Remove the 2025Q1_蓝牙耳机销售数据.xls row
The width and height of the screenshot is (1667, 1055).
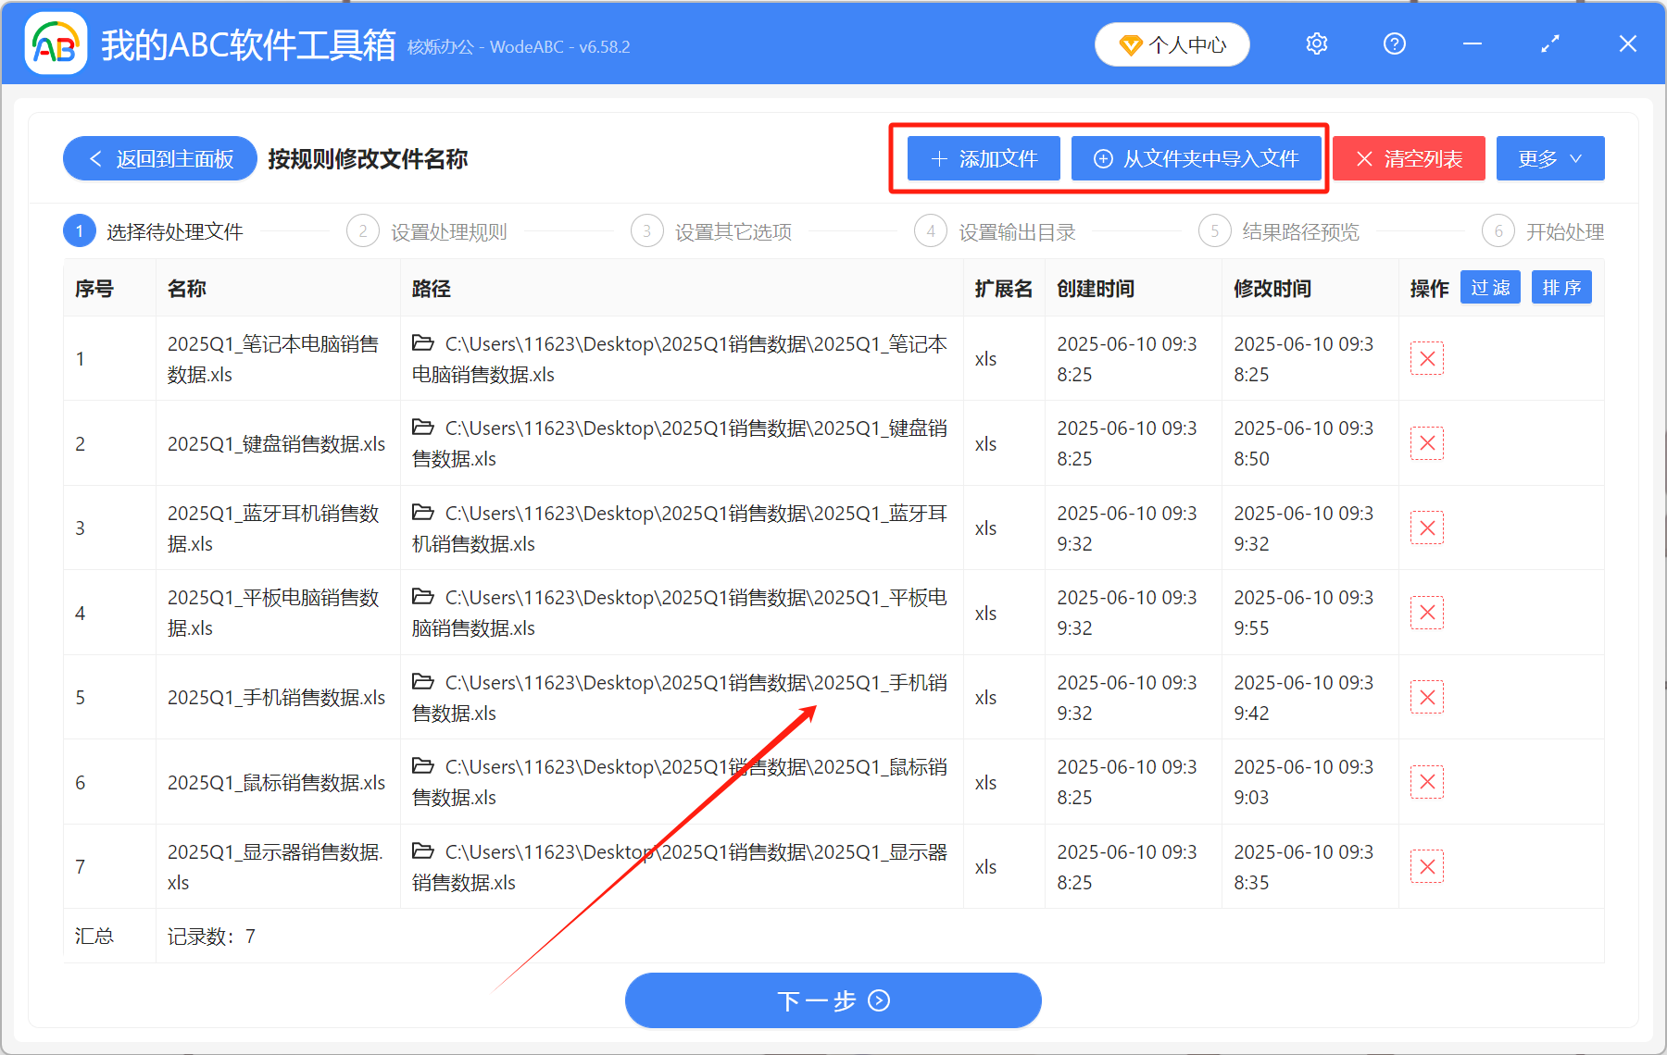pyautogui.click(x=1426, y=527)
